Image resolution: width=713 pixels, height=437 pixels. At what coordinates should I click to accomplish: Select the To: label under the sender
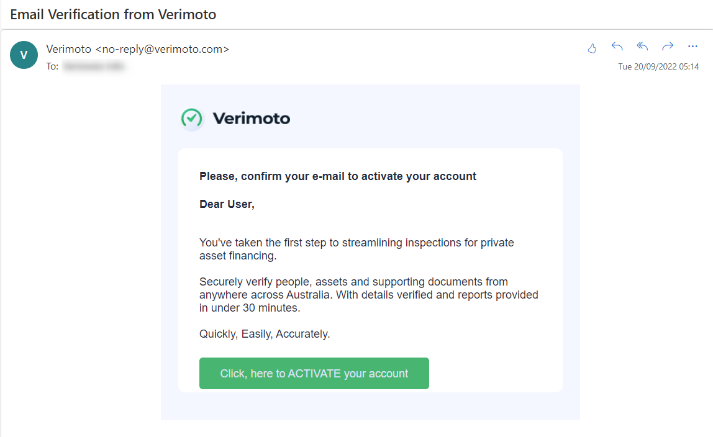[x=53, y=65]
